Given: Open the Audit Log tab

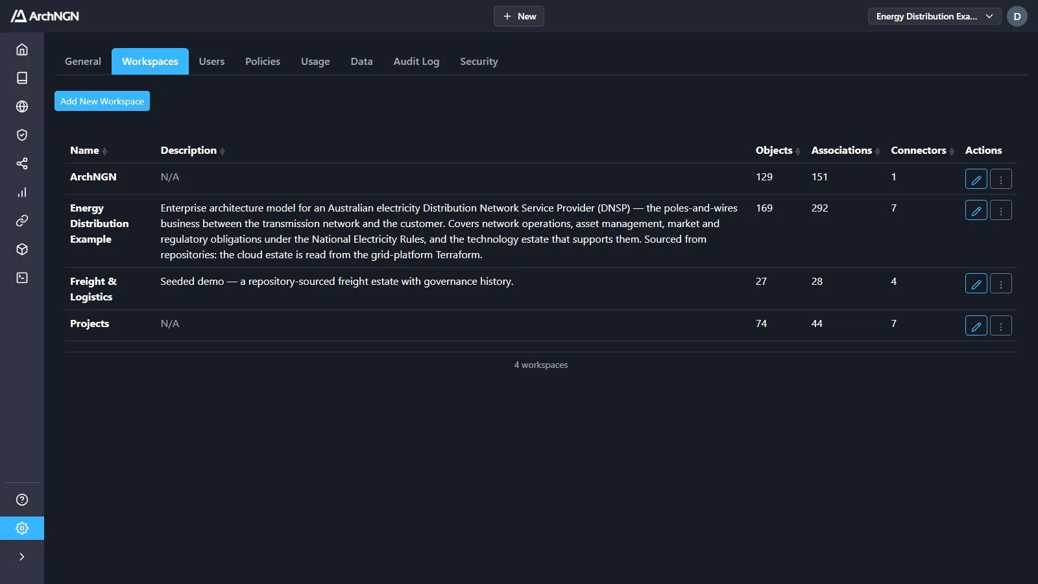Looking at the screenshot, I should tap(416, 62).
